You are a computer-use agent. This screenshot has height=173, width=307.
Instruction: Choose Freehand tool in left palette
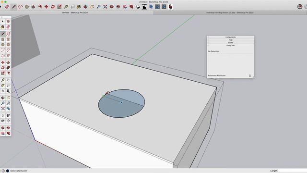[8, 34]
